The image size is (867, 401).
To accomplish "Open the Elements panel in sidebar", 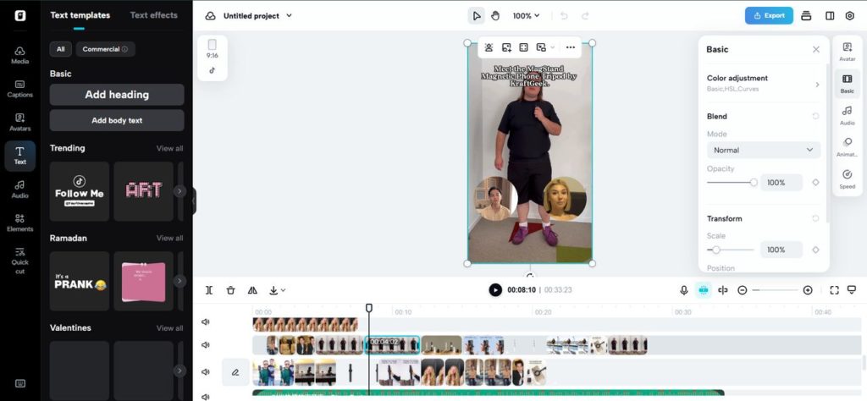I will point(19,222).
